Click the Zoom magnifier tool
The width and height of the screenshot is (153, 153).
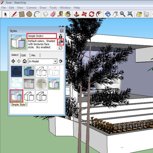click(123, 14)
